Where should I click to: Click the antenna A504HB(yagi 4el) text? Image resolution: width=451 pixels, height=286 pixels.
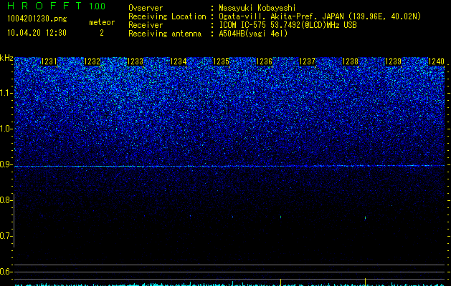253,34
